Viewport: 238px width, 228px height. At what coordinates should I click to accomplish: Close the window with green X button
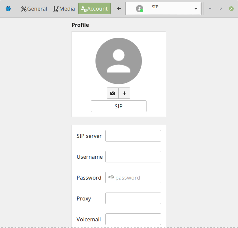pos(231,9)
